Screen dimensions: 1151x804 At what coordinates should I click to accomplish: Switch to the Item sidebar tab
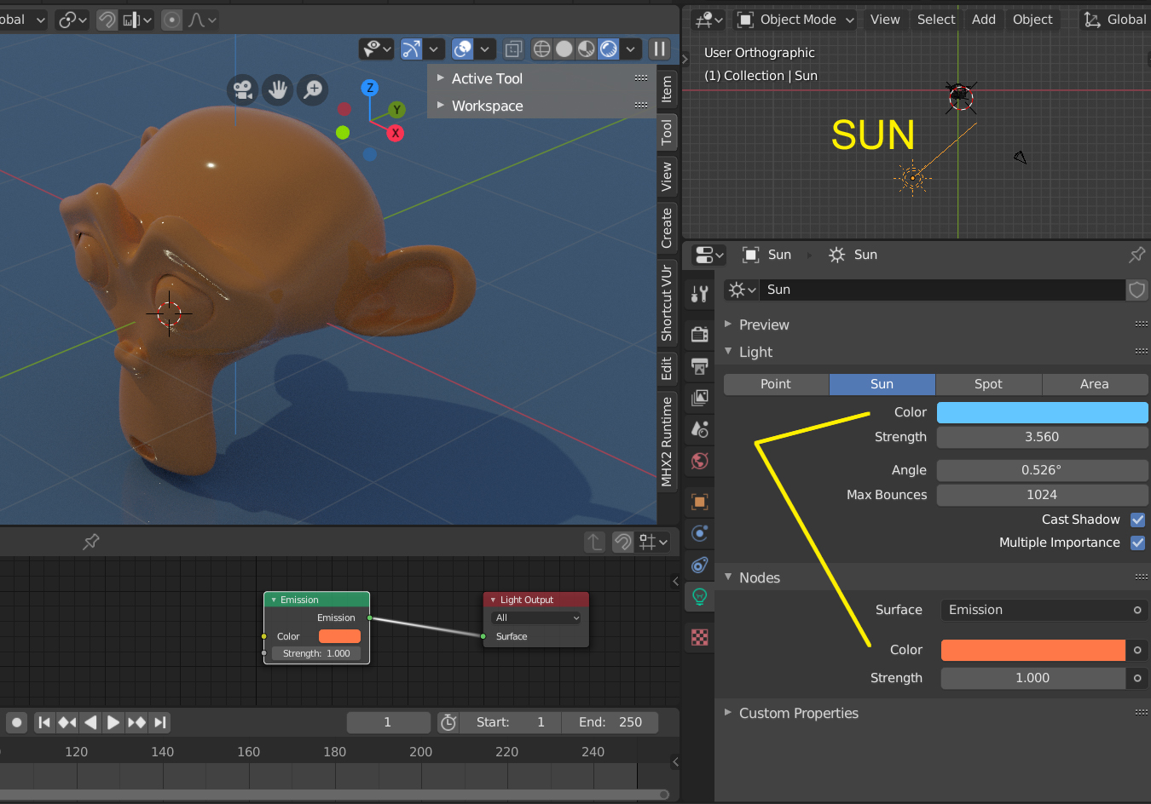667,89
